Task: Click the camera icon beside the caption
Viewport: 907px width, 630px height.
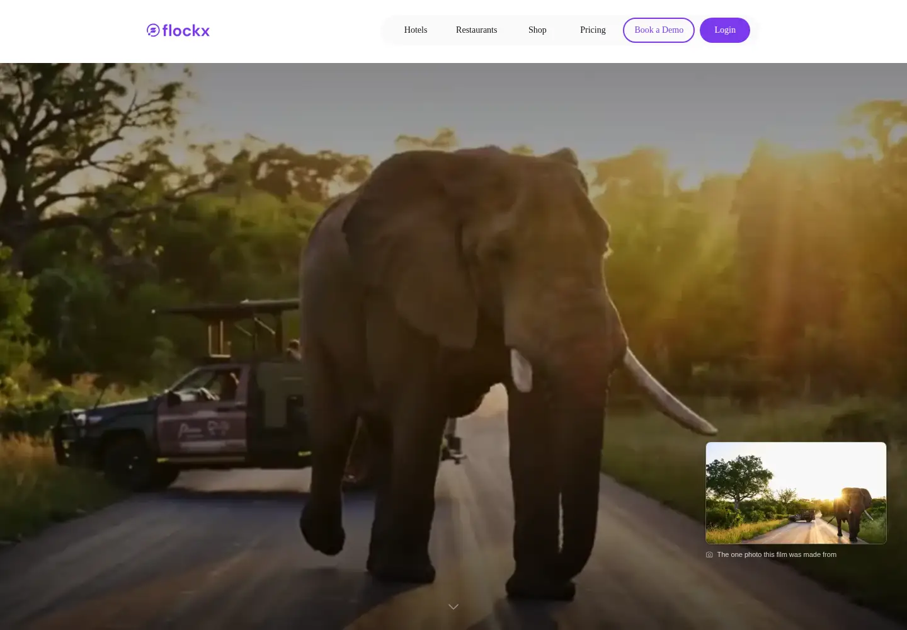Action: pyautogui.click(x=709, y=554)
